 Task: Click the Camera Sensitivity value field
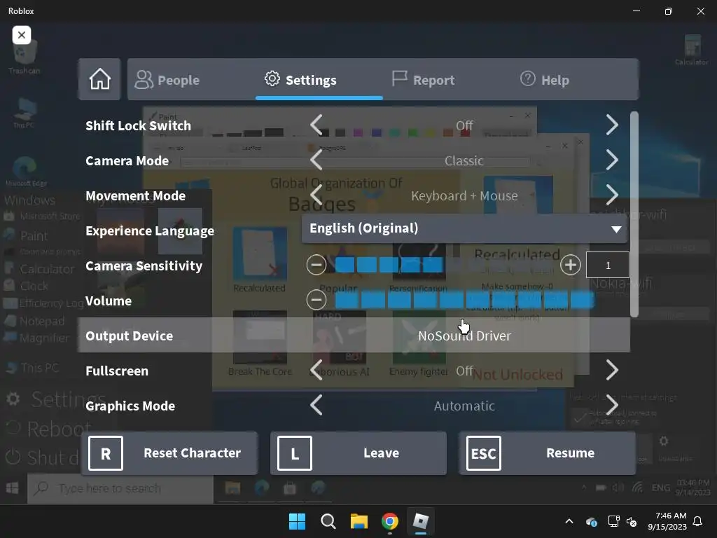[x=608, y=265]
